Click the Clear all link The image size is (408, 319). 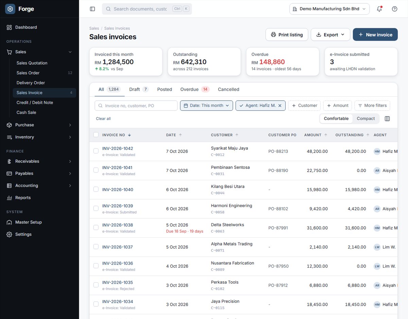coord(103,119)
